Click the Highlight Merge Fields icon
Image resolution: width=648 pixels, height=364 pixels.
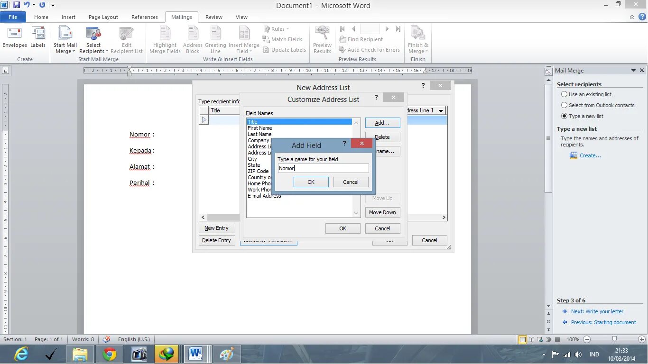(x=165, y=40)
